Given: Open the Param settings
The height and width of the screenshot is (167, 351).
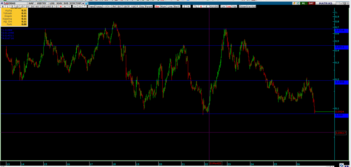Looking at the screenshot, I should [149, 6].
